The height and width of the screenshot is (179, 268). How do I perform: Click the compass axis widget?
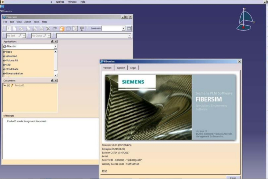tap(245, 19)
